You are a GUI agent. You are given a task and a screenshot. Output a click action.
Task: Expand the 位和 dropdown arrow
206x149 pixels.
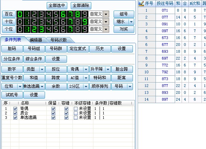20,87
